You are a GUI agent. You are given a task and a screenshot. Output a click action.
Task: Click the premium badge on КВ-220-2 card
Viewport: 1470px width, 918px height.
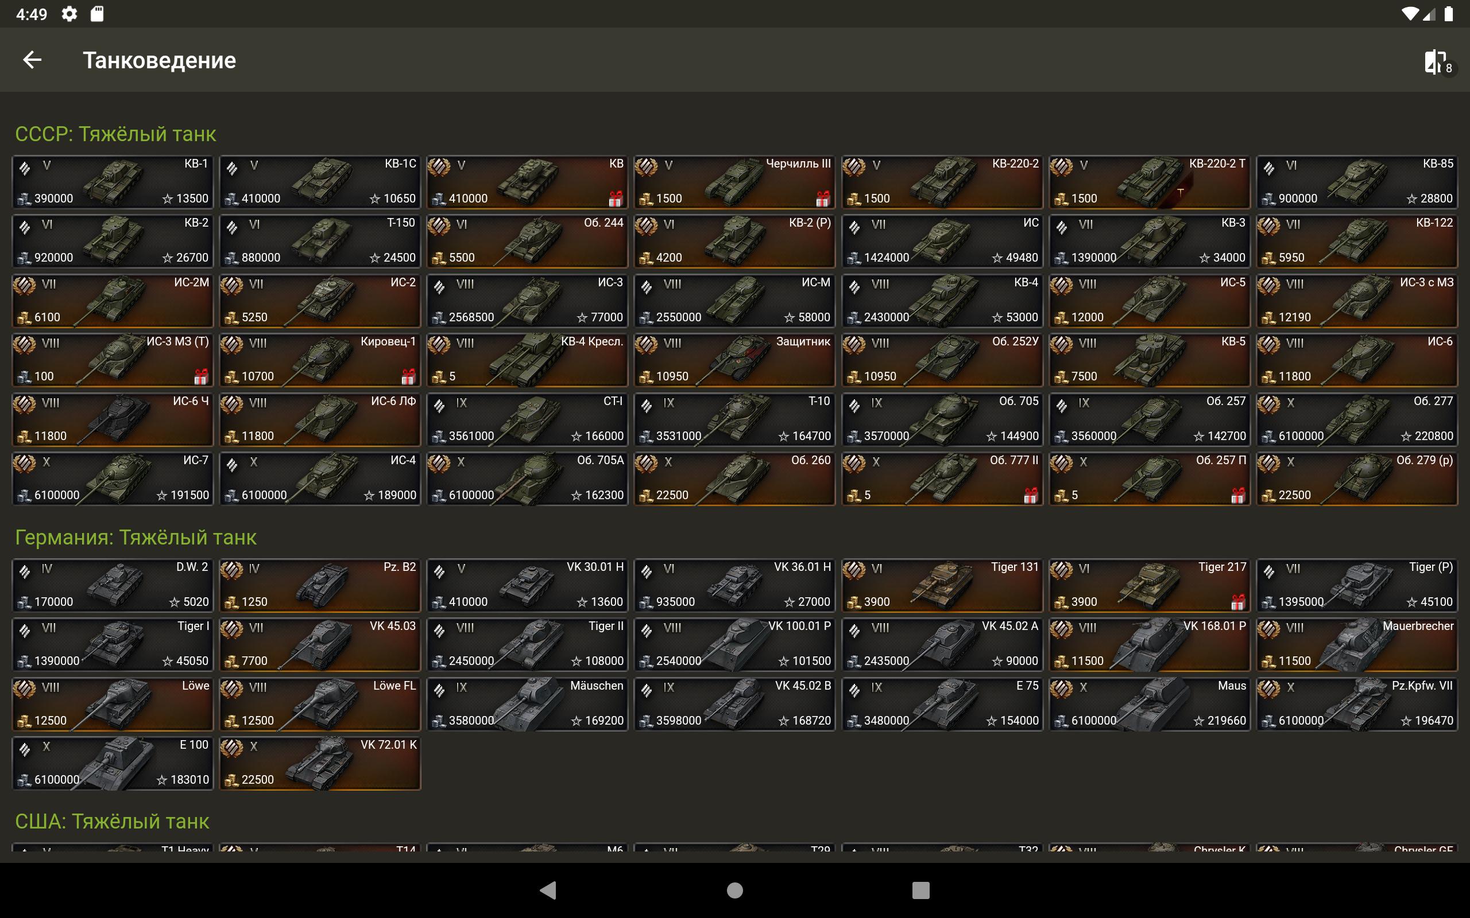point(854,167)
